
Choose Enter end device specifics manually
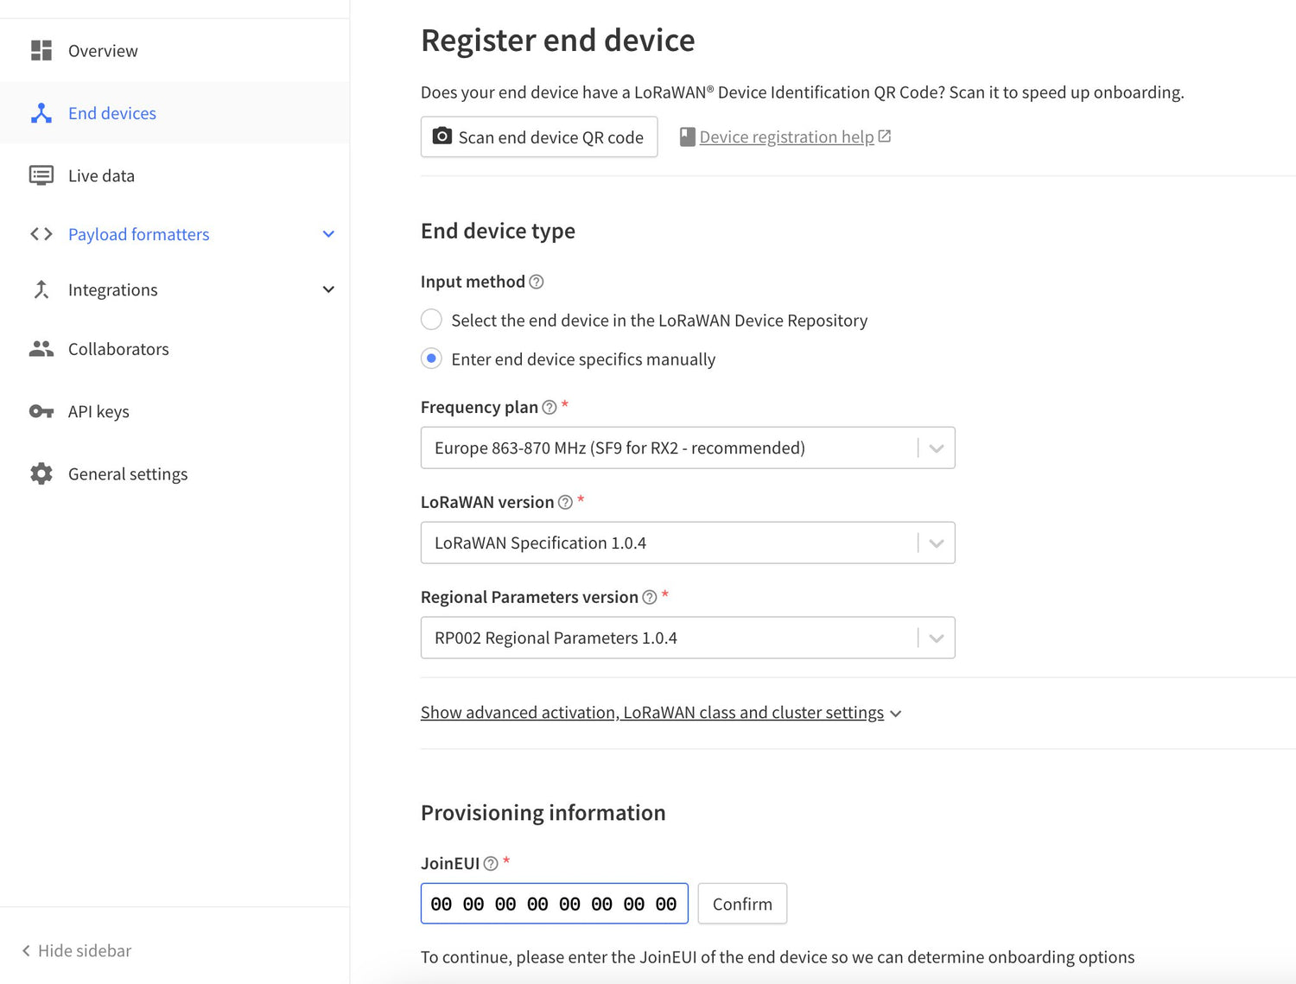(x=431, y=359)
